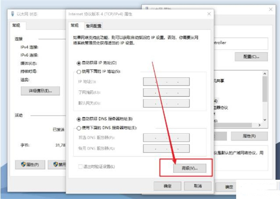Click vertical scrollbar thumb in components list
The height and width of the screenshot is (199, 280).
click(265, 89)
